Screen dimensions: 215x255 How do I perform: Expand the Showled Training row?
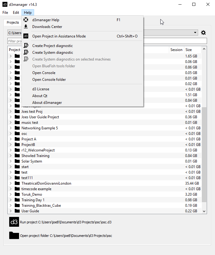(x=10, y=156)
